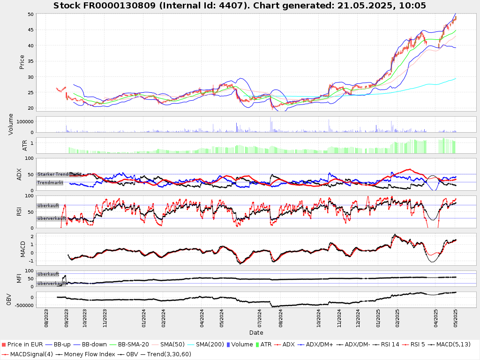Select the SMA(50) legend entry
The width and height of the screenshot is (480, 360).
click(x=168, y=345)
